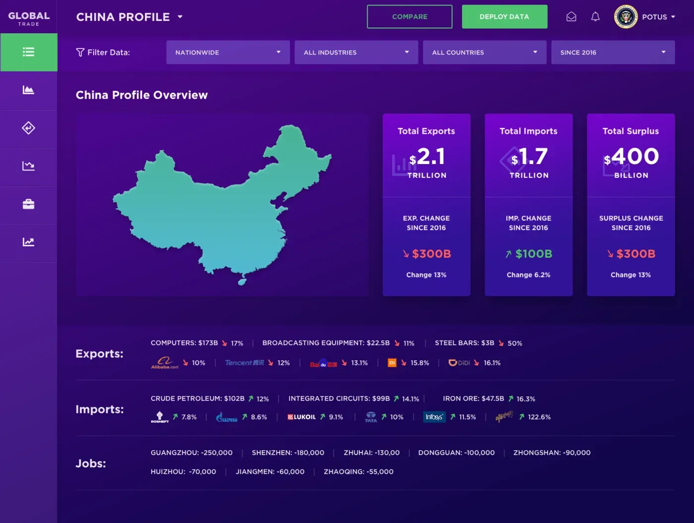Click the Baidu logo in Exports
Image resolution: width=694 pixels, height=523 pixels.
point(324,363)
